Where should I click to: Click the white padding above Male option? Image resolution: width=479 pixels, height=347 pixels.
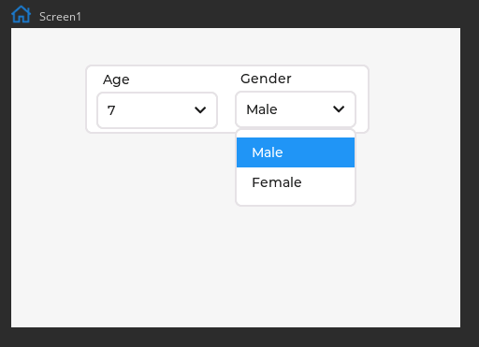pyautogui.click(x=296, y=134)
